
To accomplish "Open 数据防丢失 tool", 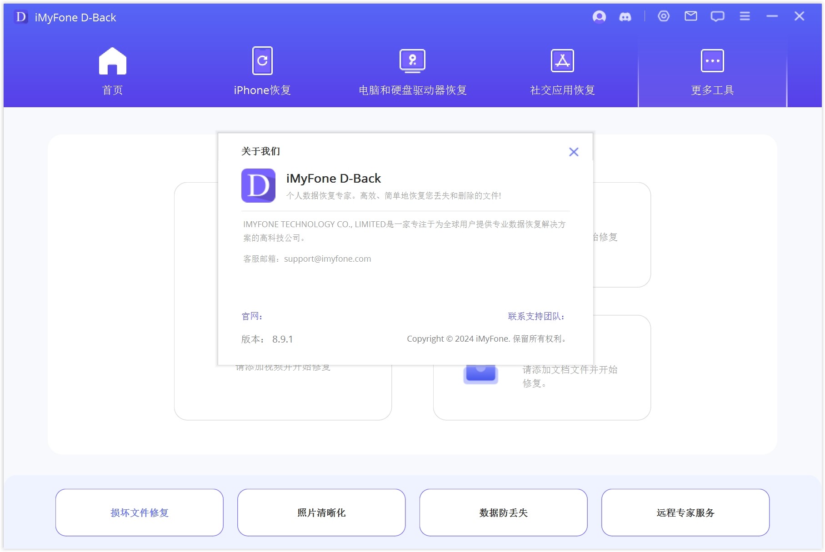I will (503, 512).
